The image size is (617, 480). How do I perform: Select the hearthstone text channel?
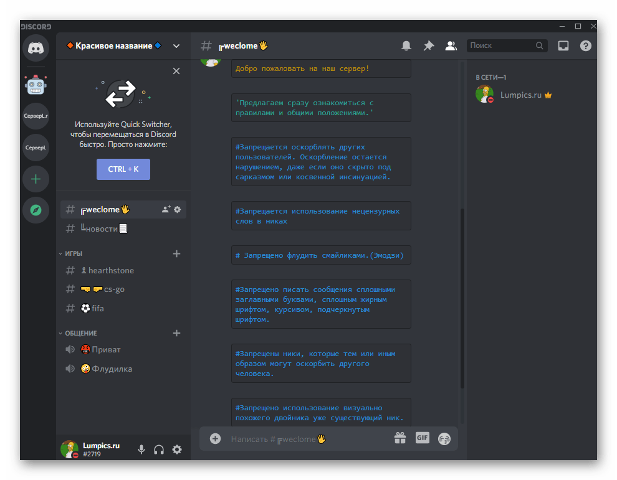tap(111, 271)
